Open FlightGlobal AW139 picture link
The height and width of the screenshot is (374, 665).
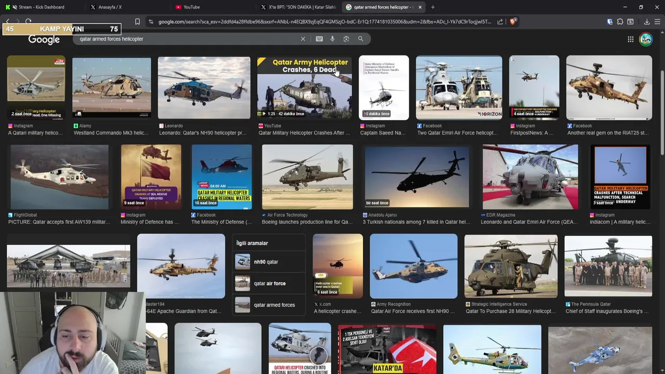coord(59,222)
